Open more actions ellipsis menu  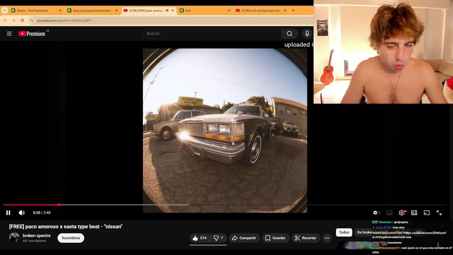click(327, 238)
